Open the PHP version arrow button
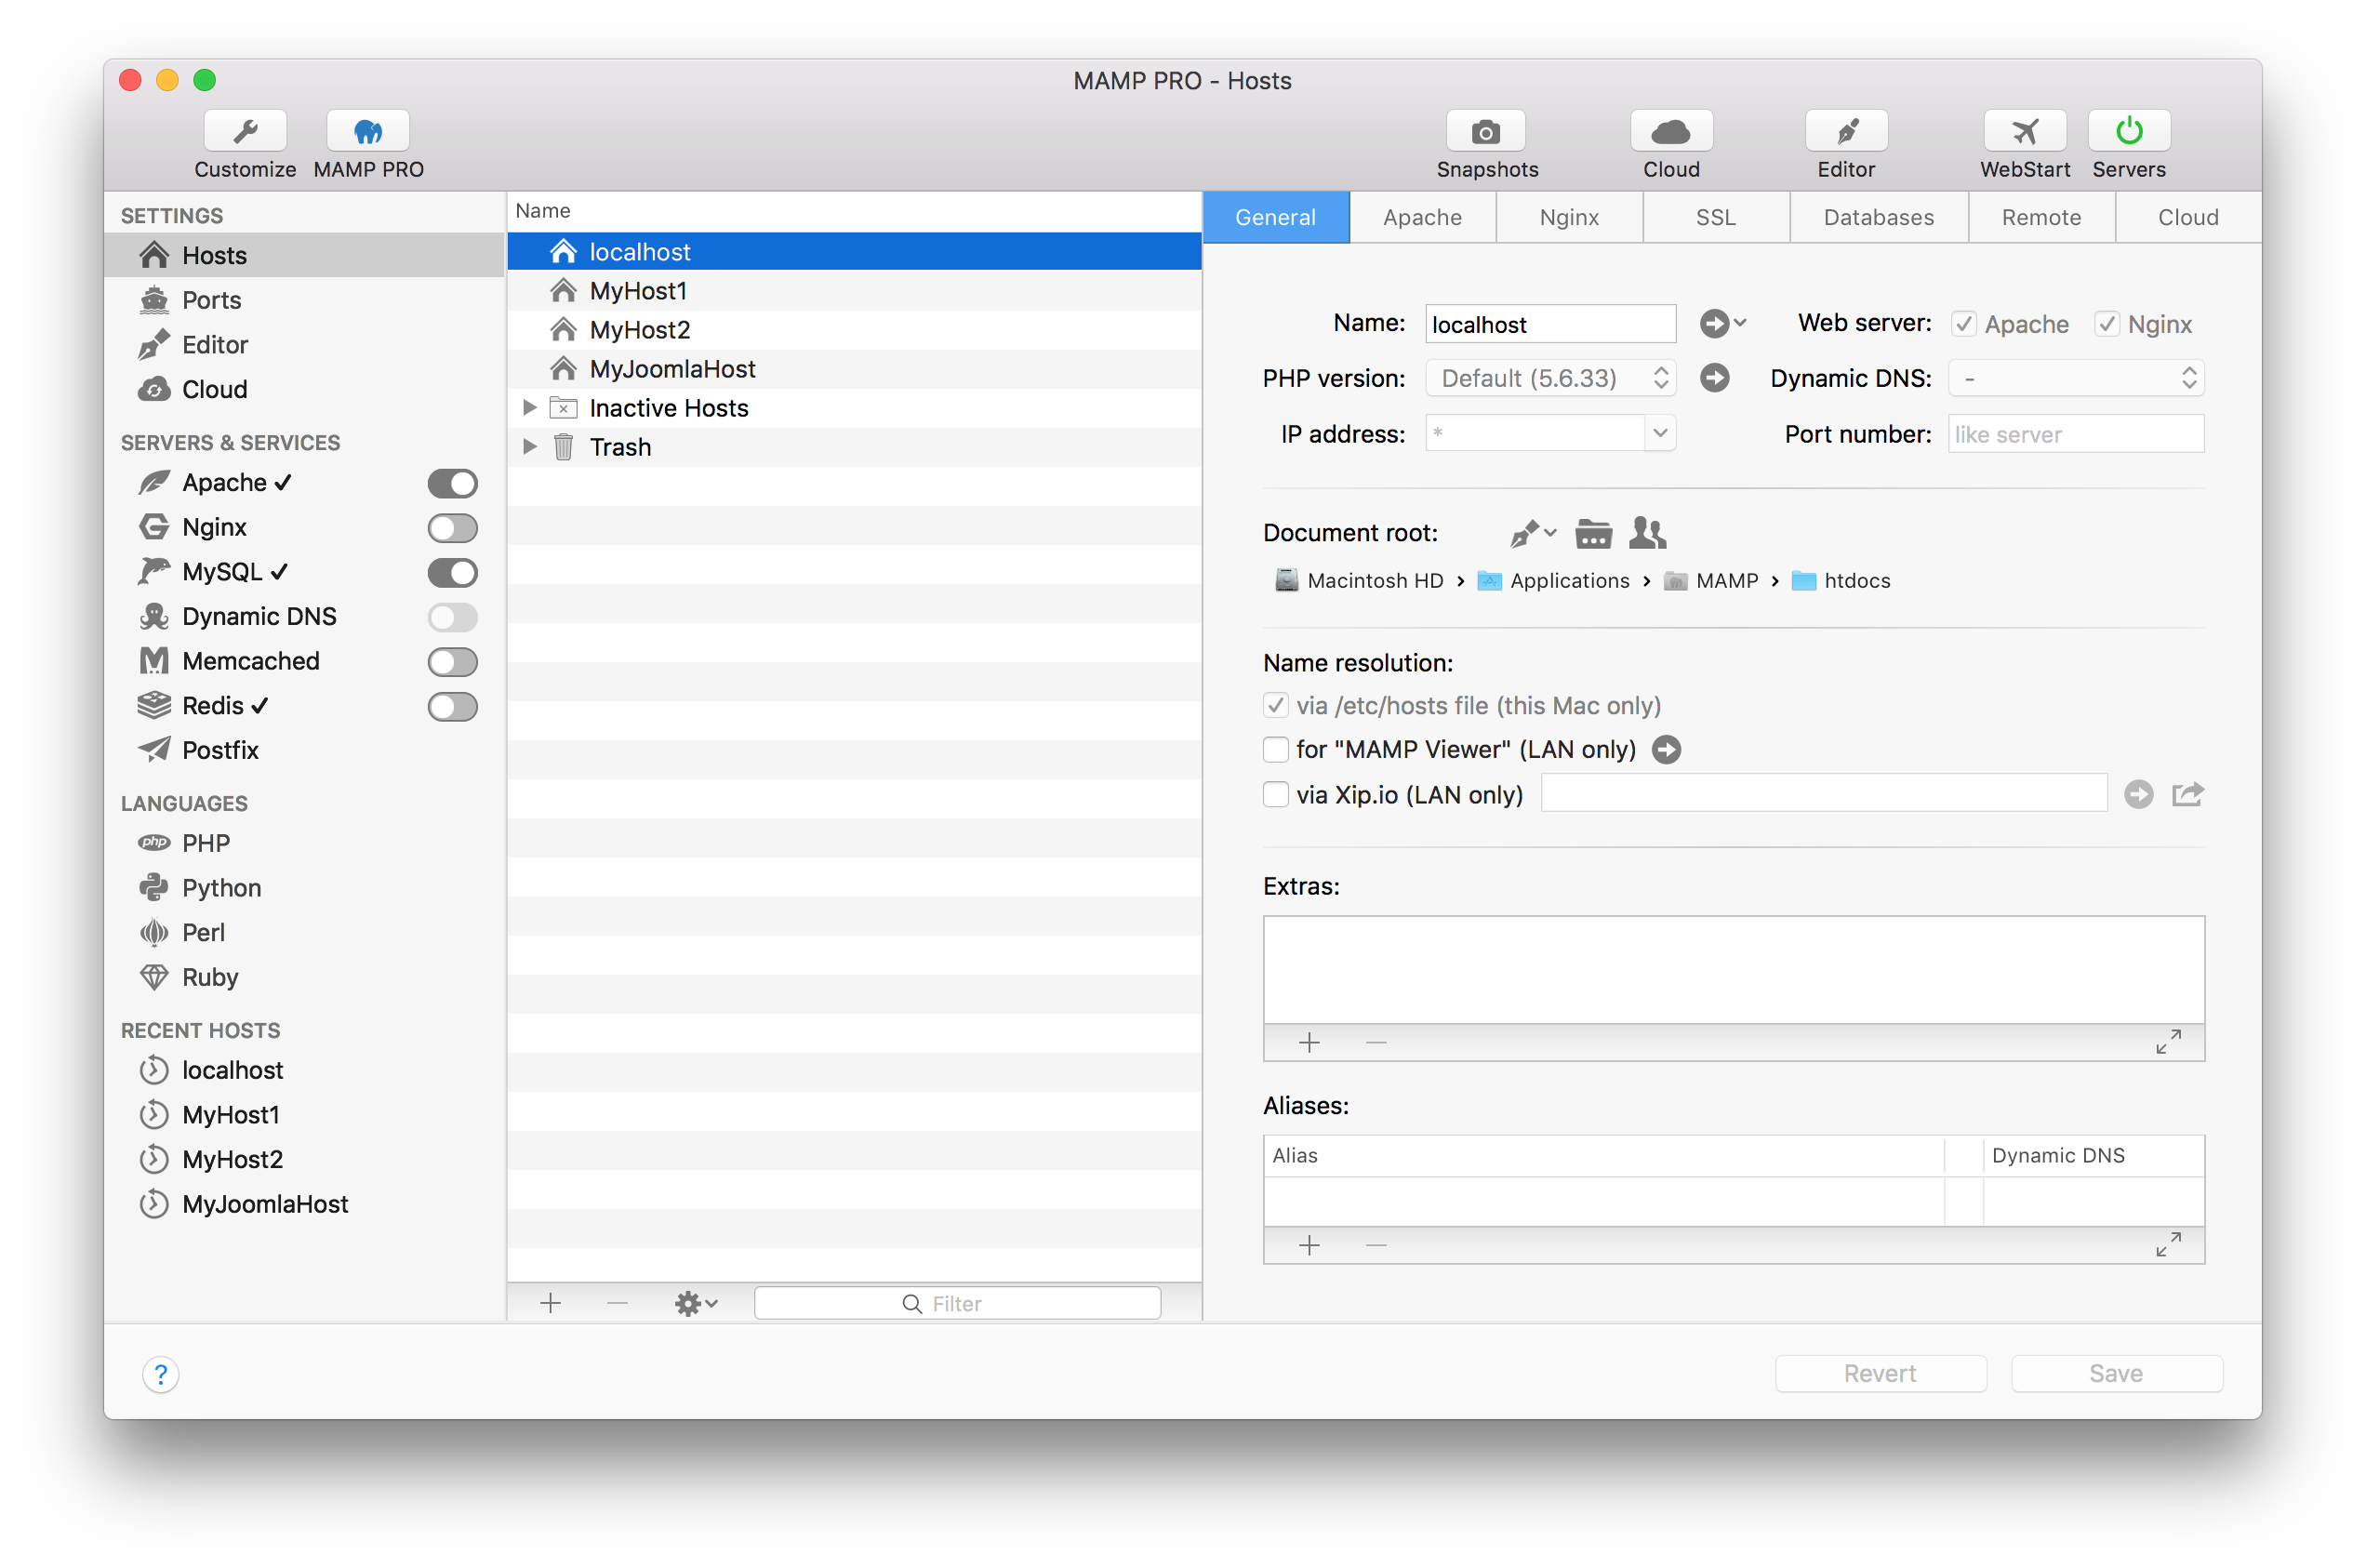 (1714, 378)
